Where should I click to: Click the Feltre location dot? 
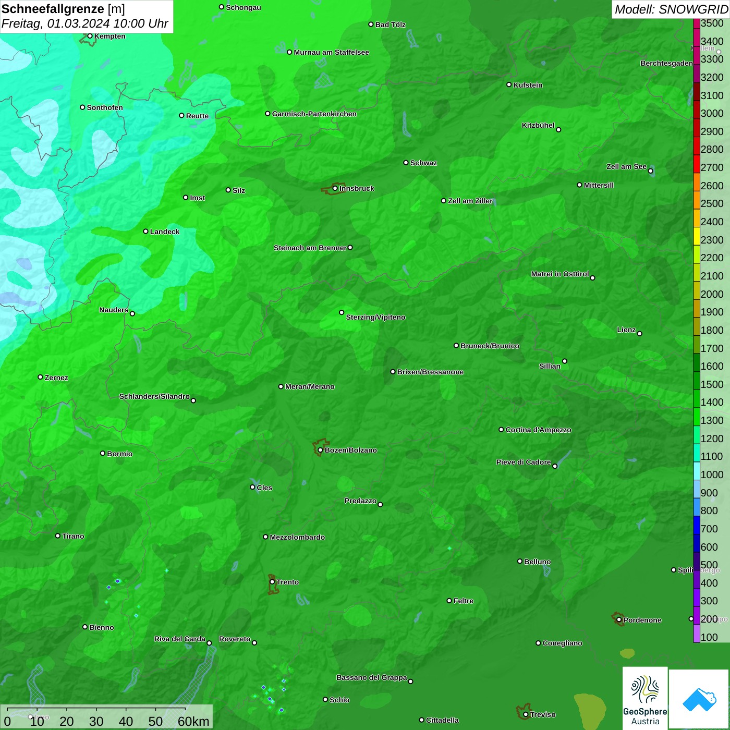pos(449,601)
